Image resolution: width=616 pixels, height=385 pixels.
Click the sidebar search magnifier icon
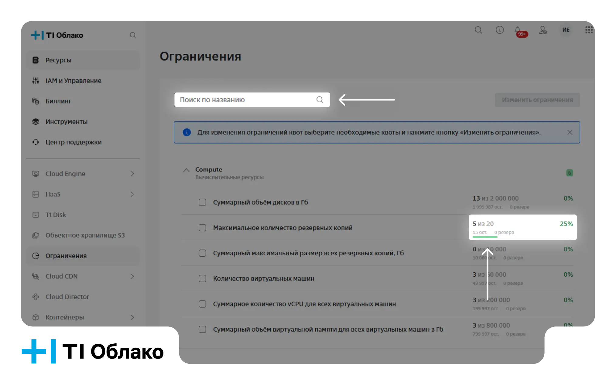coord(133,35)
